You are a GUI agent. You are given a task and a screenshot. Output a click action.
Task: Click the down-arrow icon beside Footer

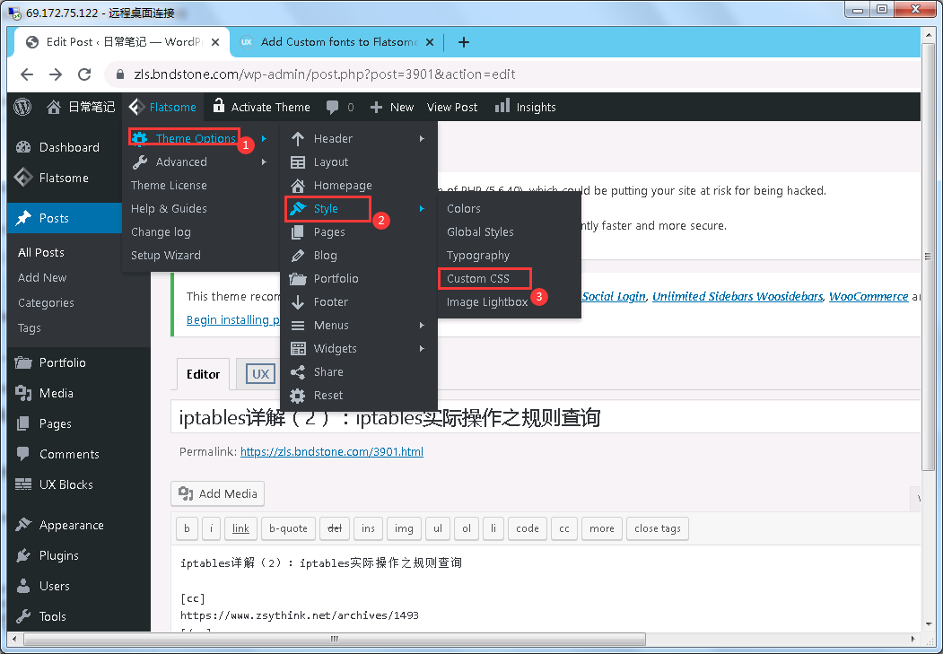point(298,301)
